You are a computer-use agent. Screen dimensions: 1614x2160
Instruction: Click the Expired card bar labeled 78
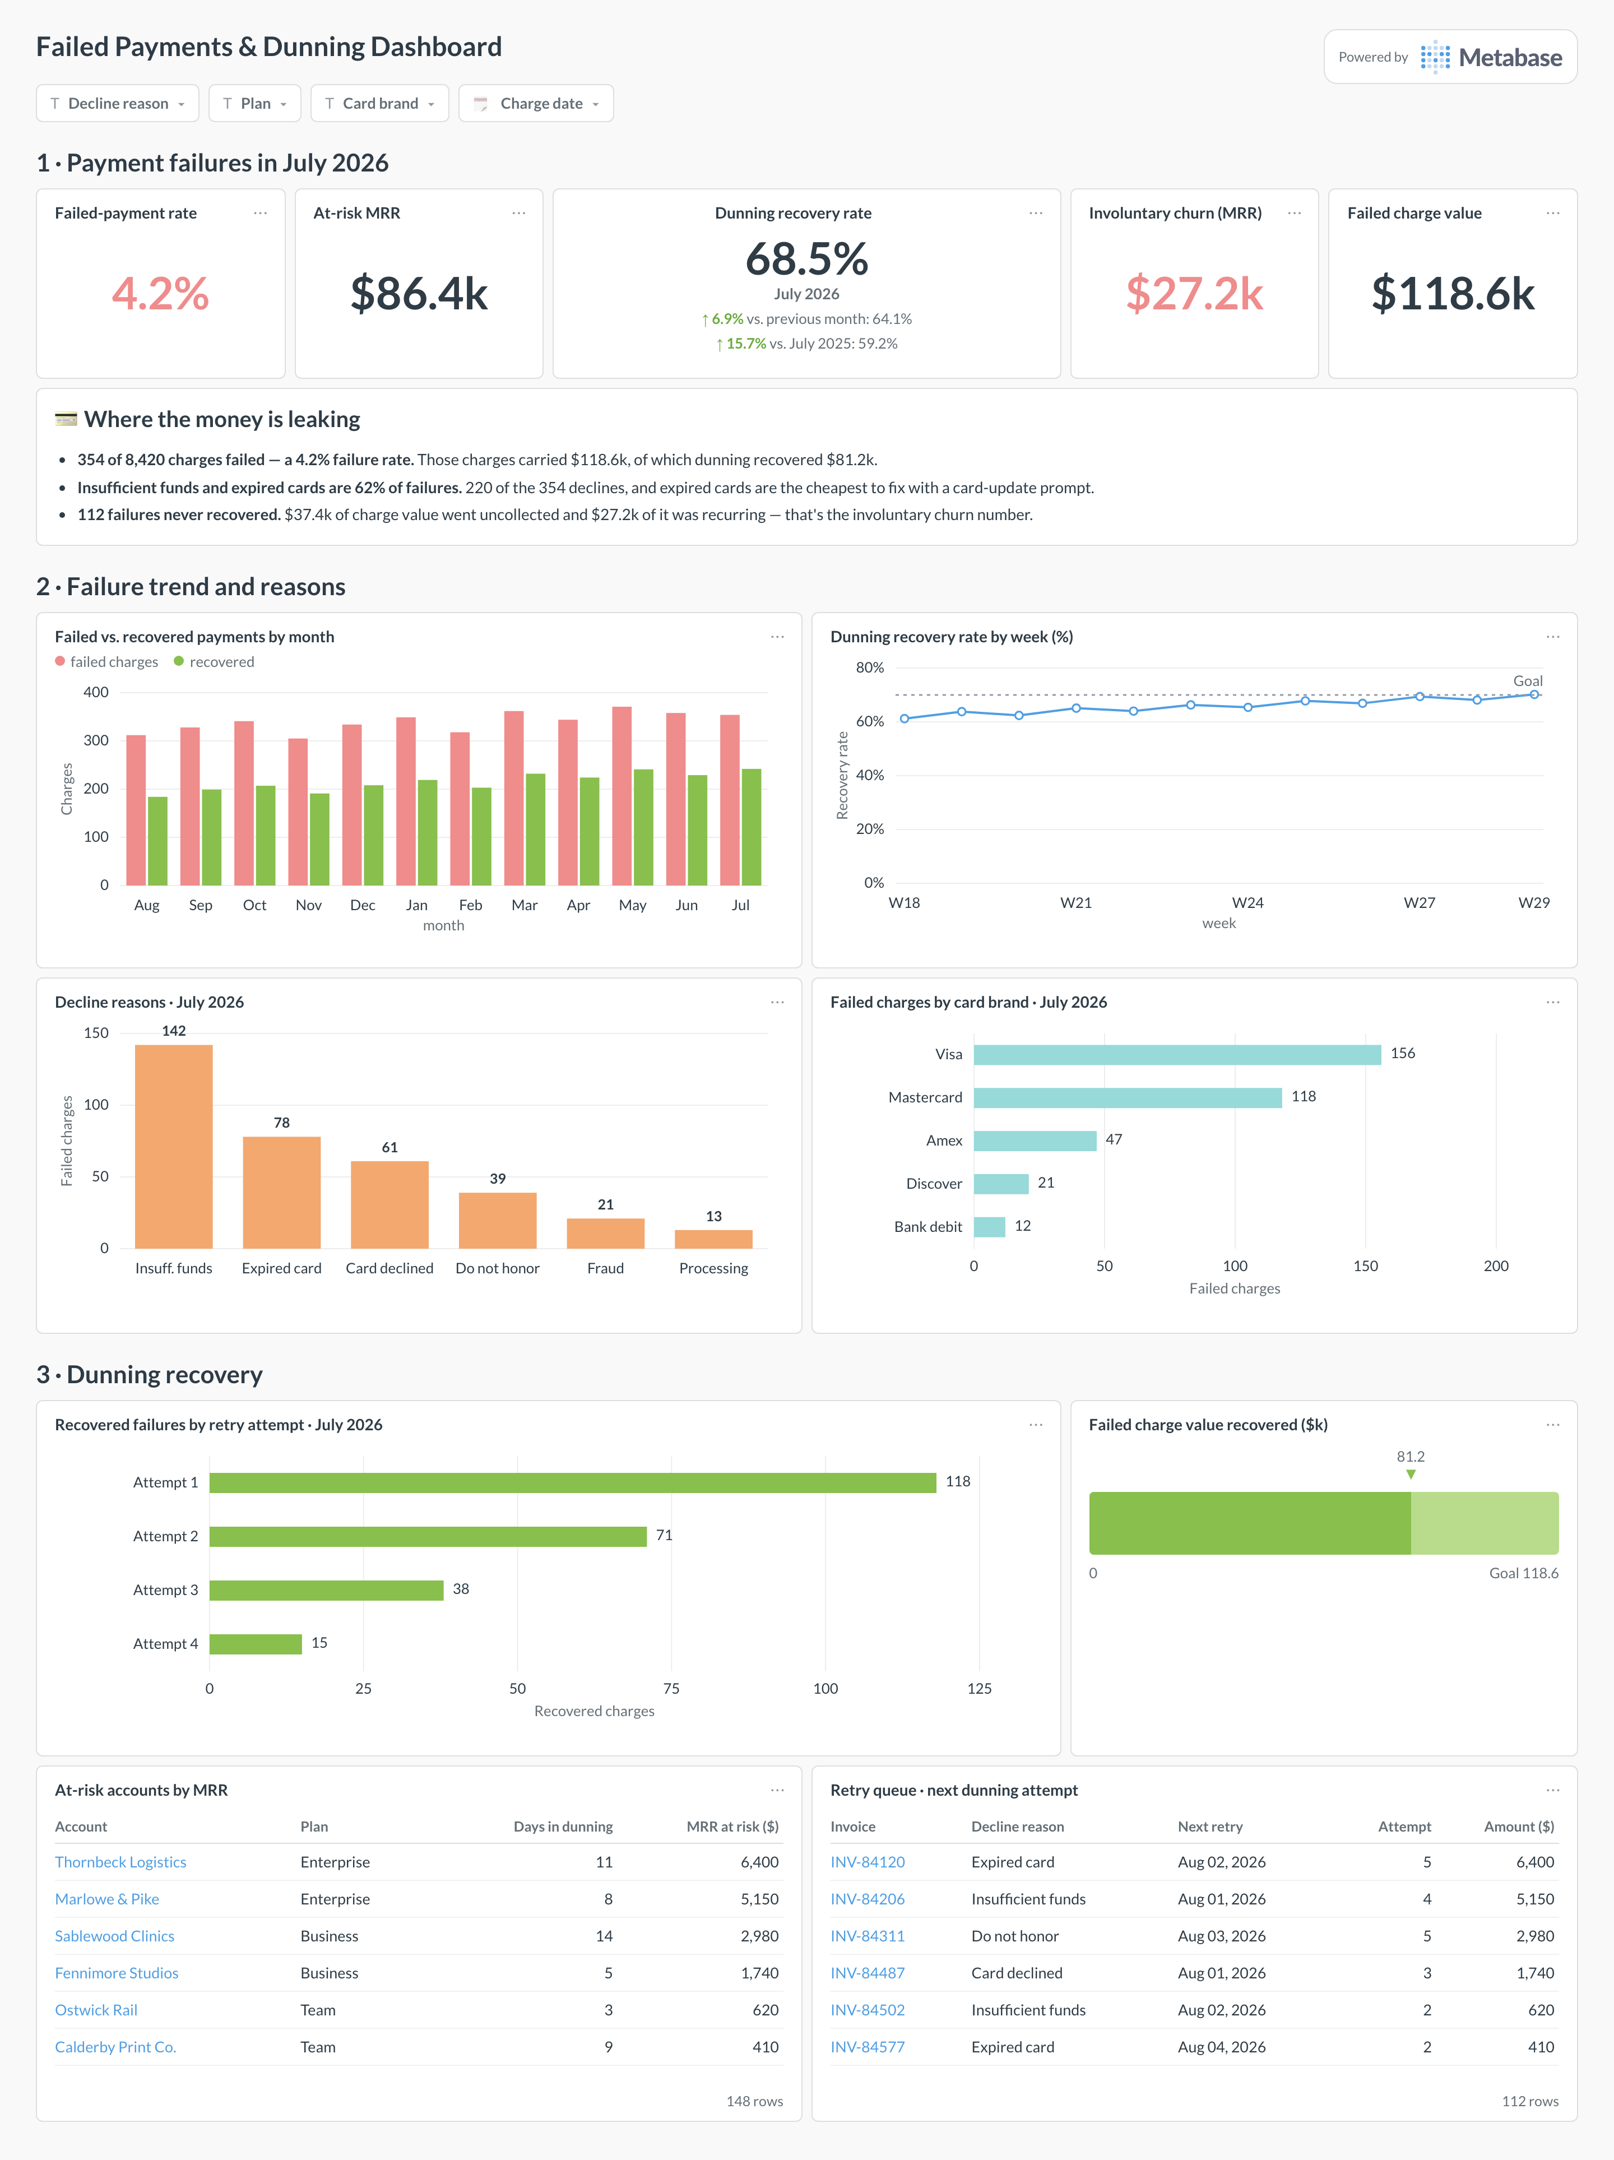[281, 1192]
